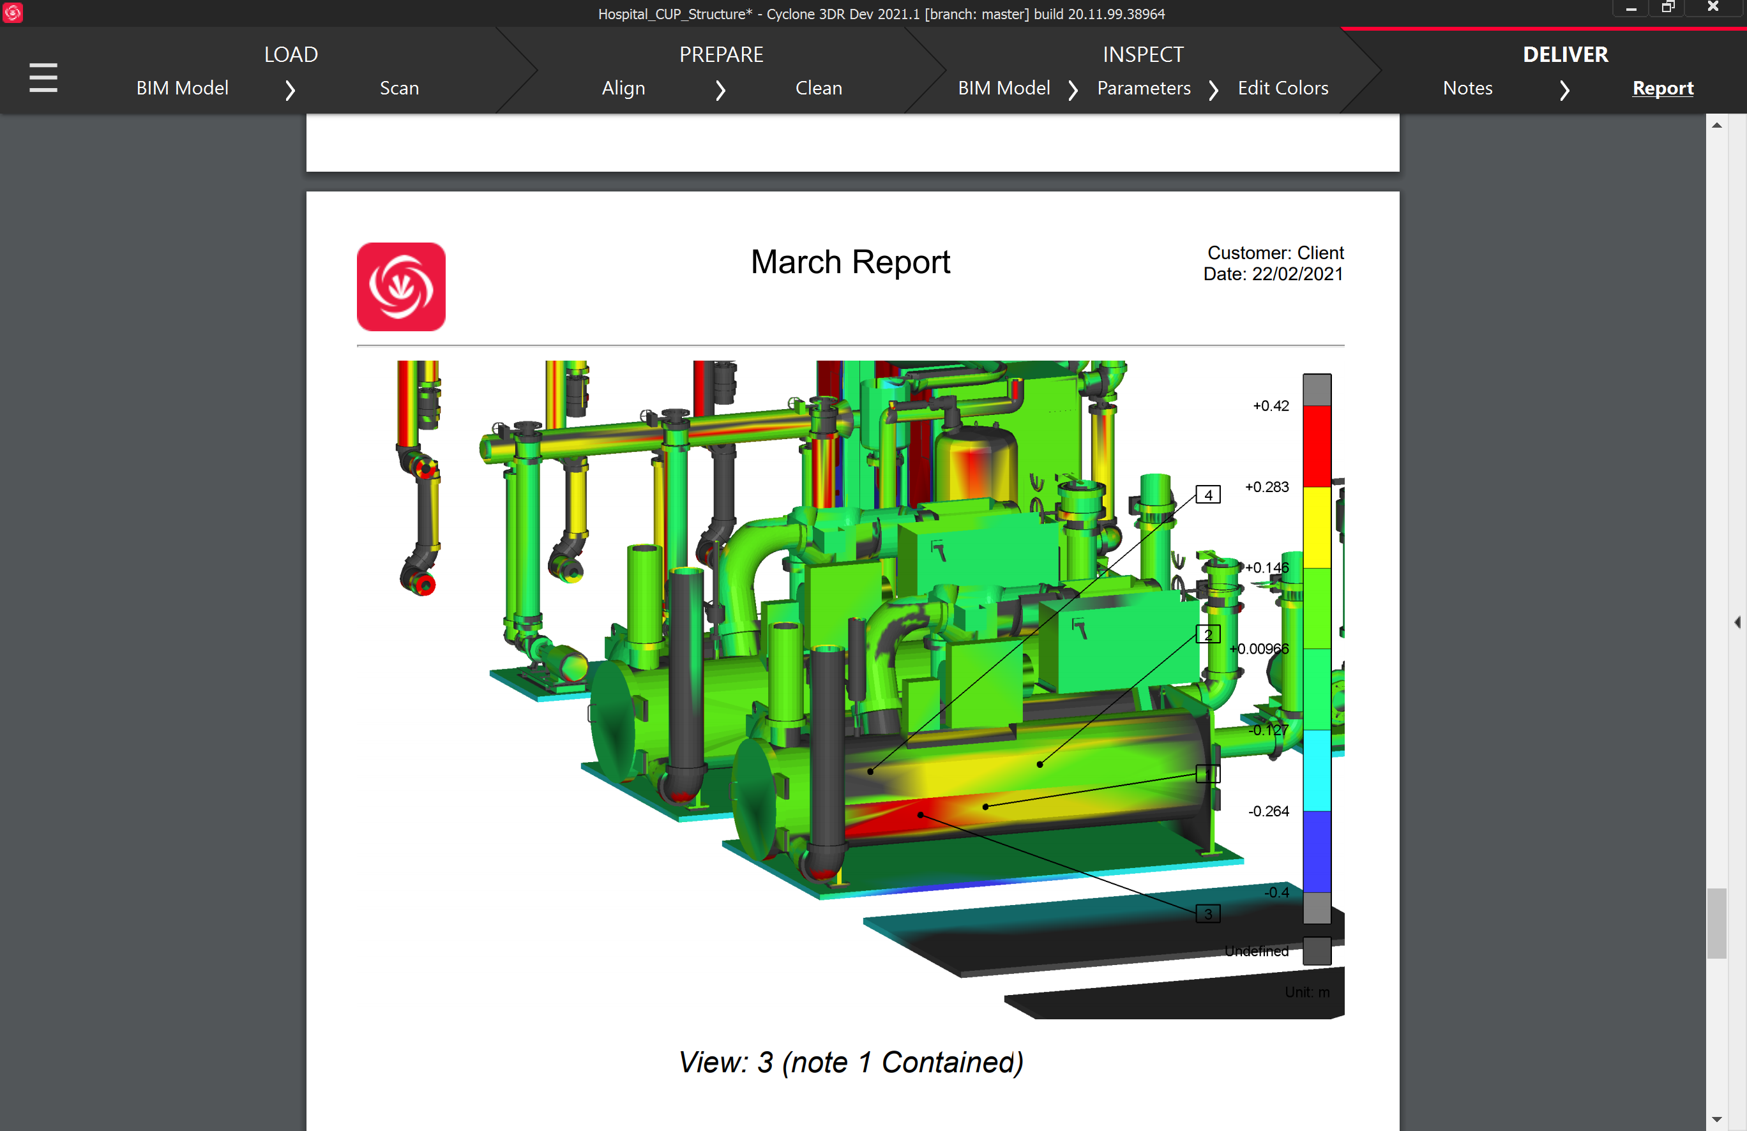
Task: Click the scroll down arrow of scrollbar
Action: [1716, 1120]
